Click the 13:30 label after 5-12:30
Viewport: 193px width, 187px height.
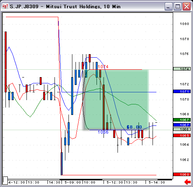[x=132, y=182]
